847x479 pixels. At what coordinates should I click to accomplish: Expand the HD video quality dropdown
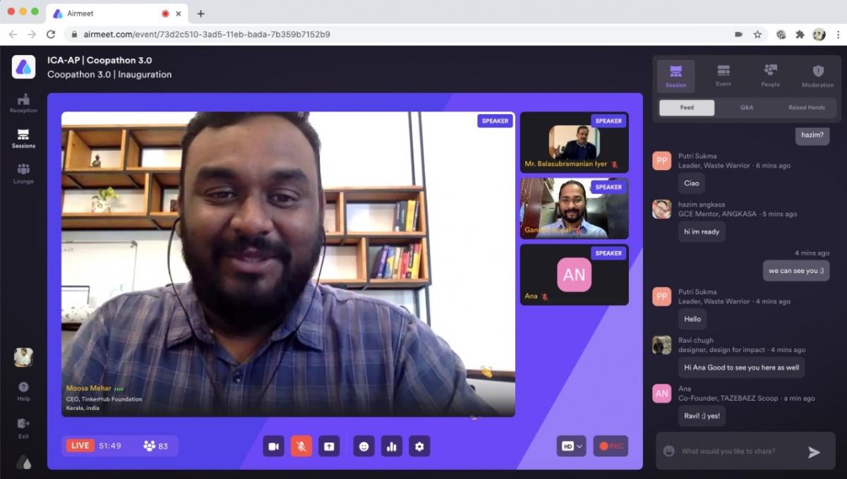tap(571, 446)
